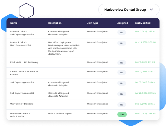Click the date 'Apr 28, 2026, 10:59 AM'

click(146, 93)
